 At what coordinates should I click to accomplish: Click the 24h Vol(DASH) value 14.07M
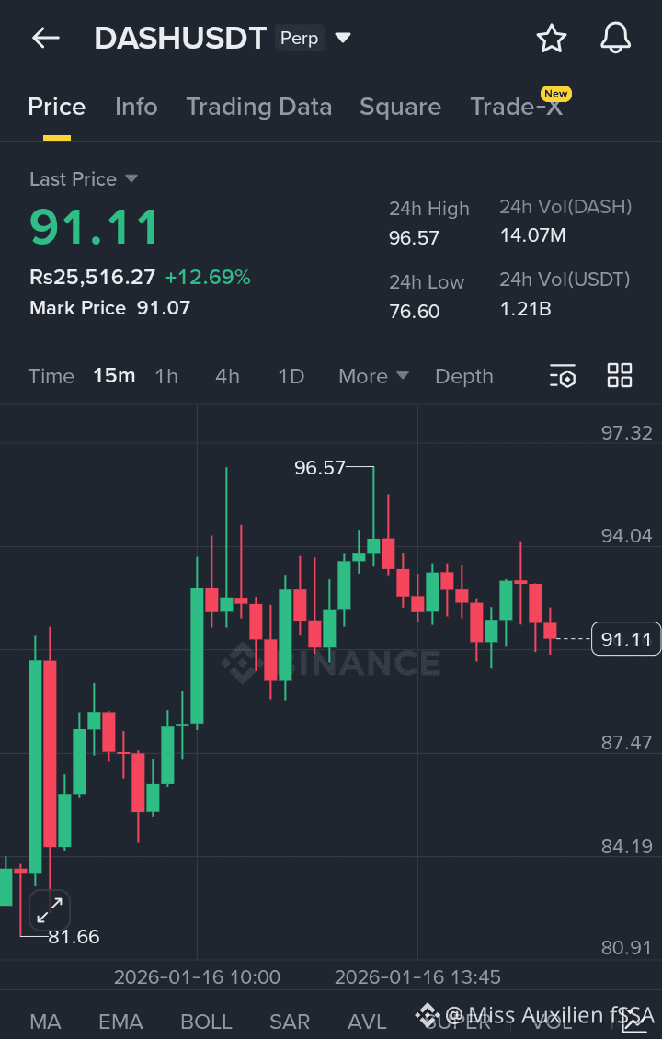click(532, 235)
